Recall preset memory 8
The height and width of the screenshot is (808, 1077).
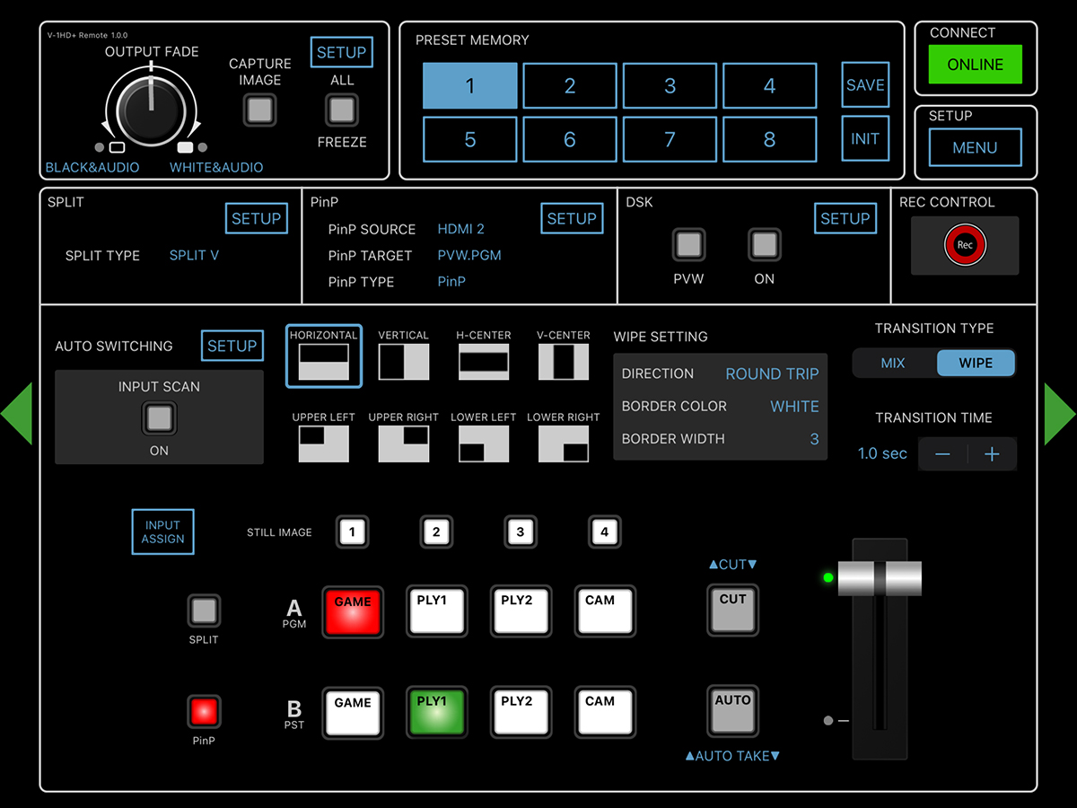tap(769, 140)
